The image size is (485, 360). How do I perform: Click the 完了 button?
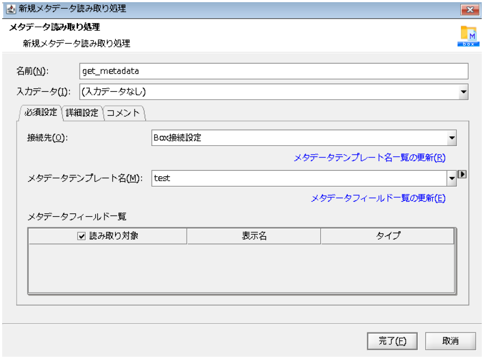click(x=392, y=341)
